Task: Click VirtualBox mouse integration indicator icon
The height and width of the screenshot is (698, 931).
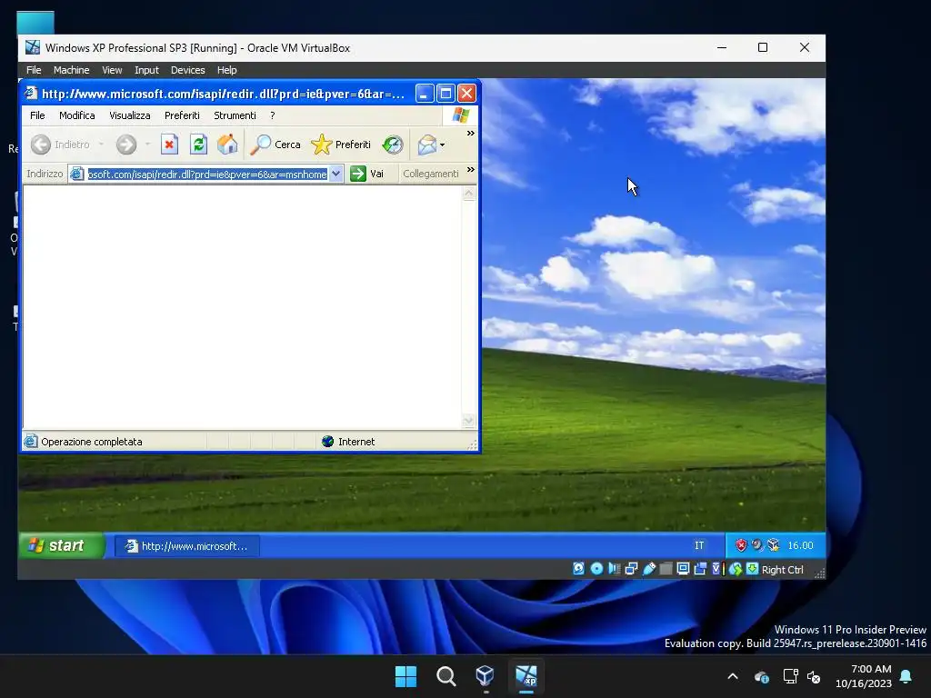Action: point(736,569)
